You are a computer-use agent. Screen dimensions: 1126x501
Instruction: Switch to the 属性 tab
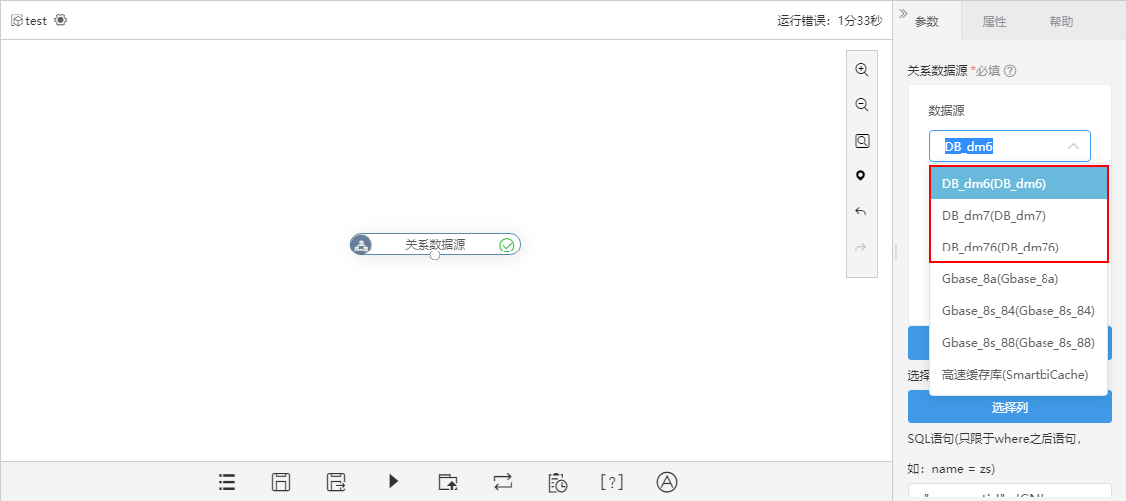tap(994, 22)
